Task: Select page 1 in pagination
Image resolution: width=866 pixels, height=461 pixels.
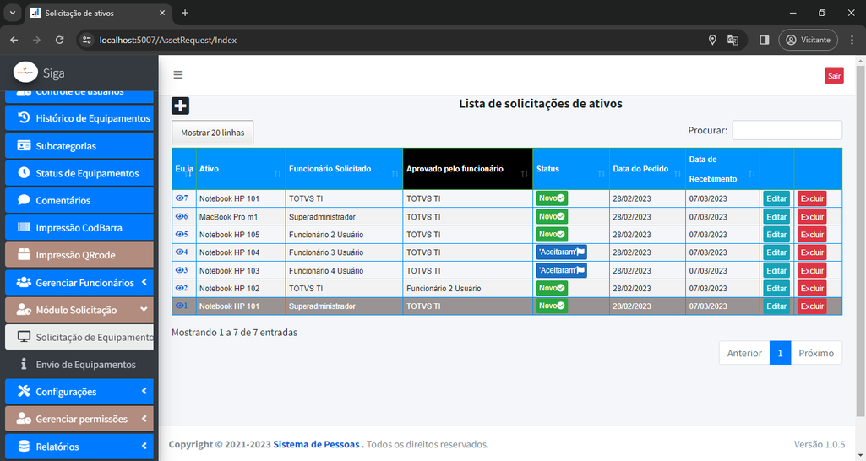Action: coord(780,353)
